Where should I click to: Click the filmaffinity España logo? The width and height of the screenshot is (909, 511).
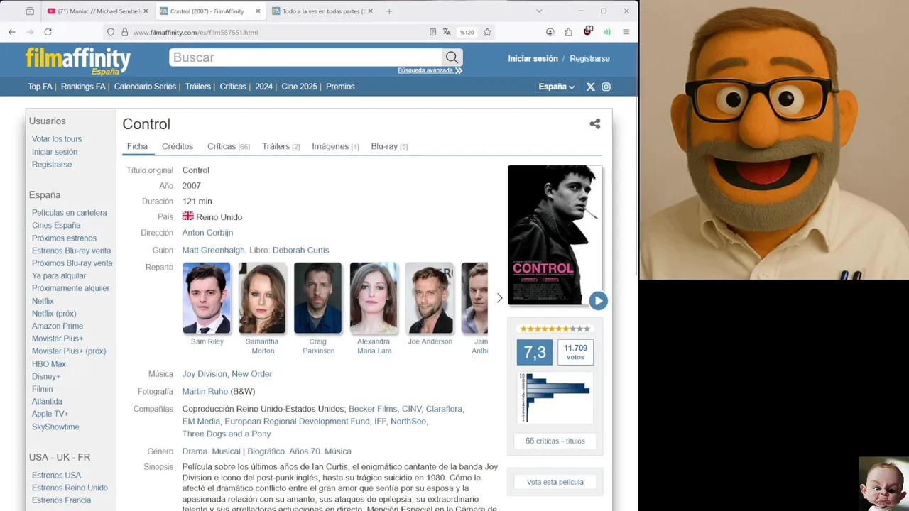[78, 60]
